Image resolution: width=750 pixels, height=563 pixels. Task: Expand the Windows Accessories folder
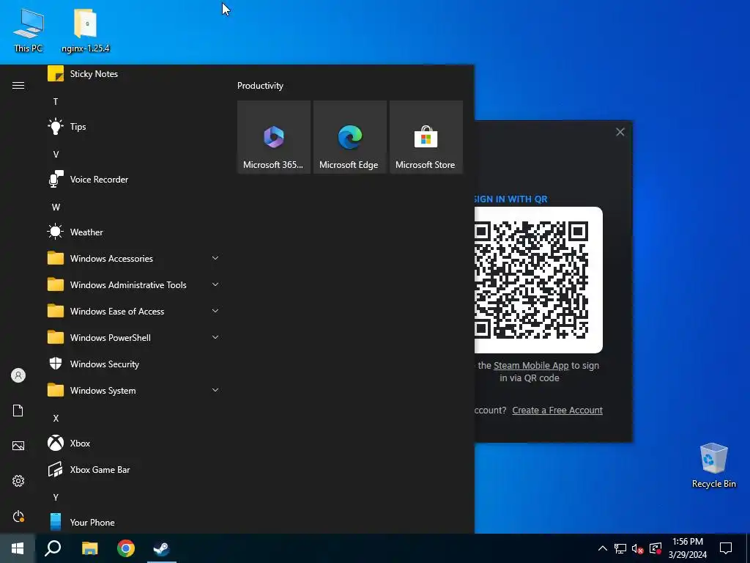click(x=133, y=259)
